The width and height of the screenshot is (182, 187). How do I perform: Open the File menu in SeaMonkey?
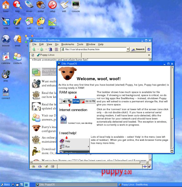tap(34, 44)
